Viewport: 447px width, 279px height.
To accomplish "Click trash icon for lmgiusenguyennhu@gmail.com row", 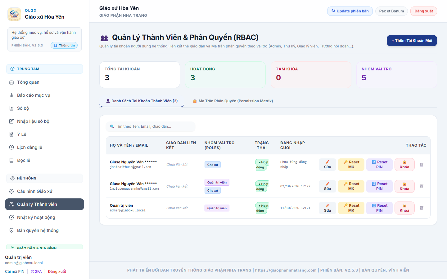I will (422, 186).
